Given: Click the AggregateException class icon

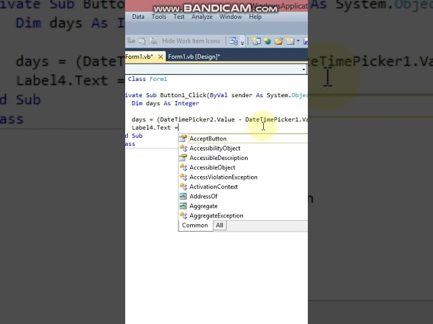Looking at the screenshot, I should tap(183, 216).
